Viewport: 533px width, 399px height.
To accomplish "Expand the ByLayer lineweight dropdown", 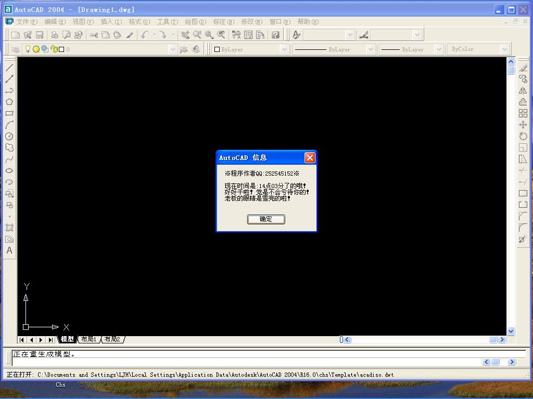I will 439,49.
